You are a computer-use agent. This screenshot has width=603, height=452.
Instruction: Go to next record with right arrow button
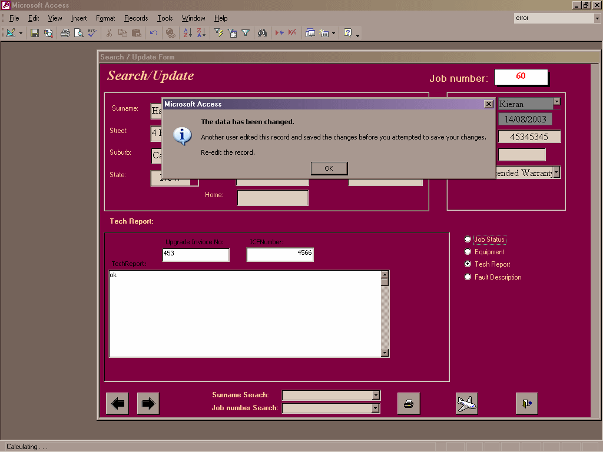[148, 403]
